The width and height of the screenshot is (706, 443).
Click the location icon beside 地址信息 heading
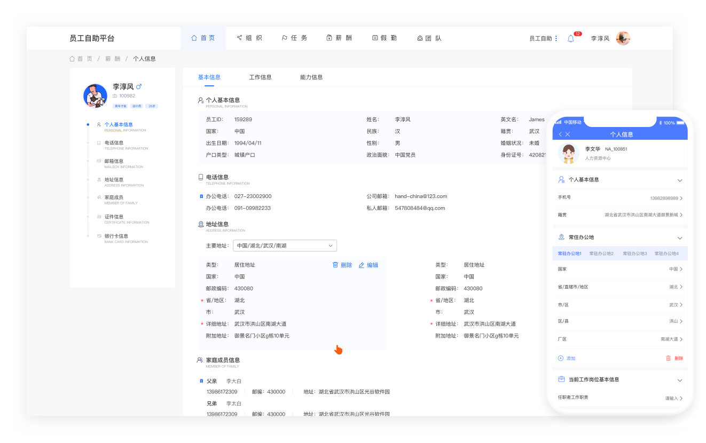[x=201, y=225]
